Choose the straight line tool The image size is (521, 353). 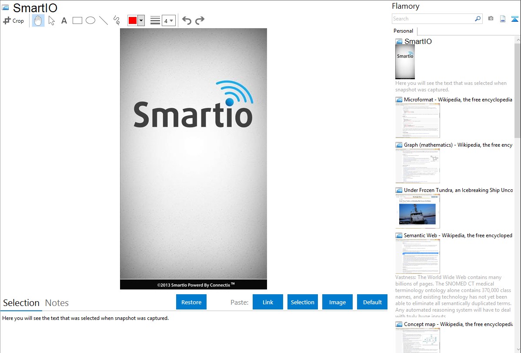coord(104,20)
